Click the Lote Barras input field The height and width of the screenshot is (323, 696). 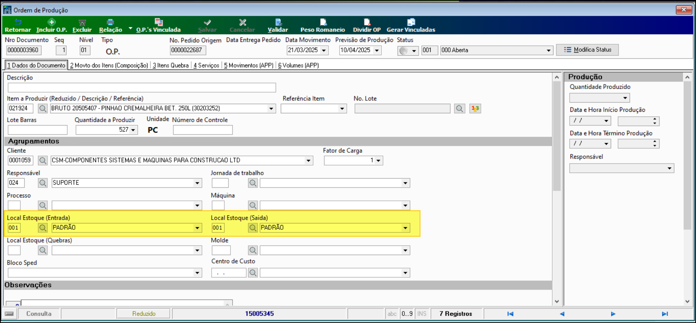[x=38, y=130]
